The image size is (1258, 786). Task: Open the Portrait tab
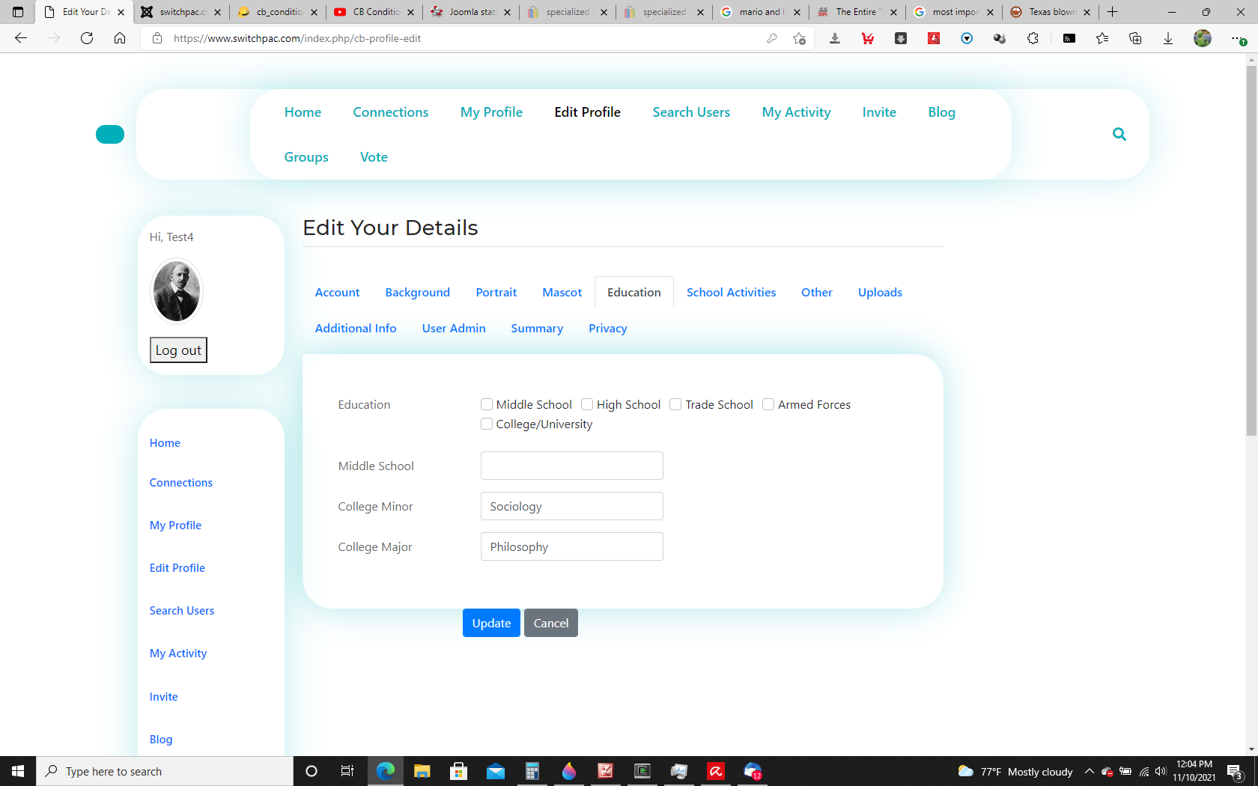496,292
